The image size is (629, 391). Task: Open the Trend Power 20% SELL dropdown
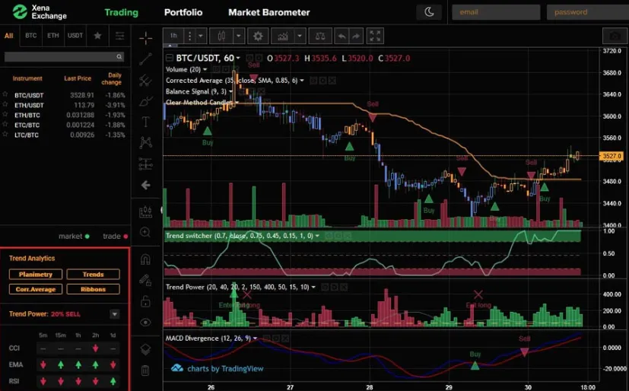click(x=115, y=314)
